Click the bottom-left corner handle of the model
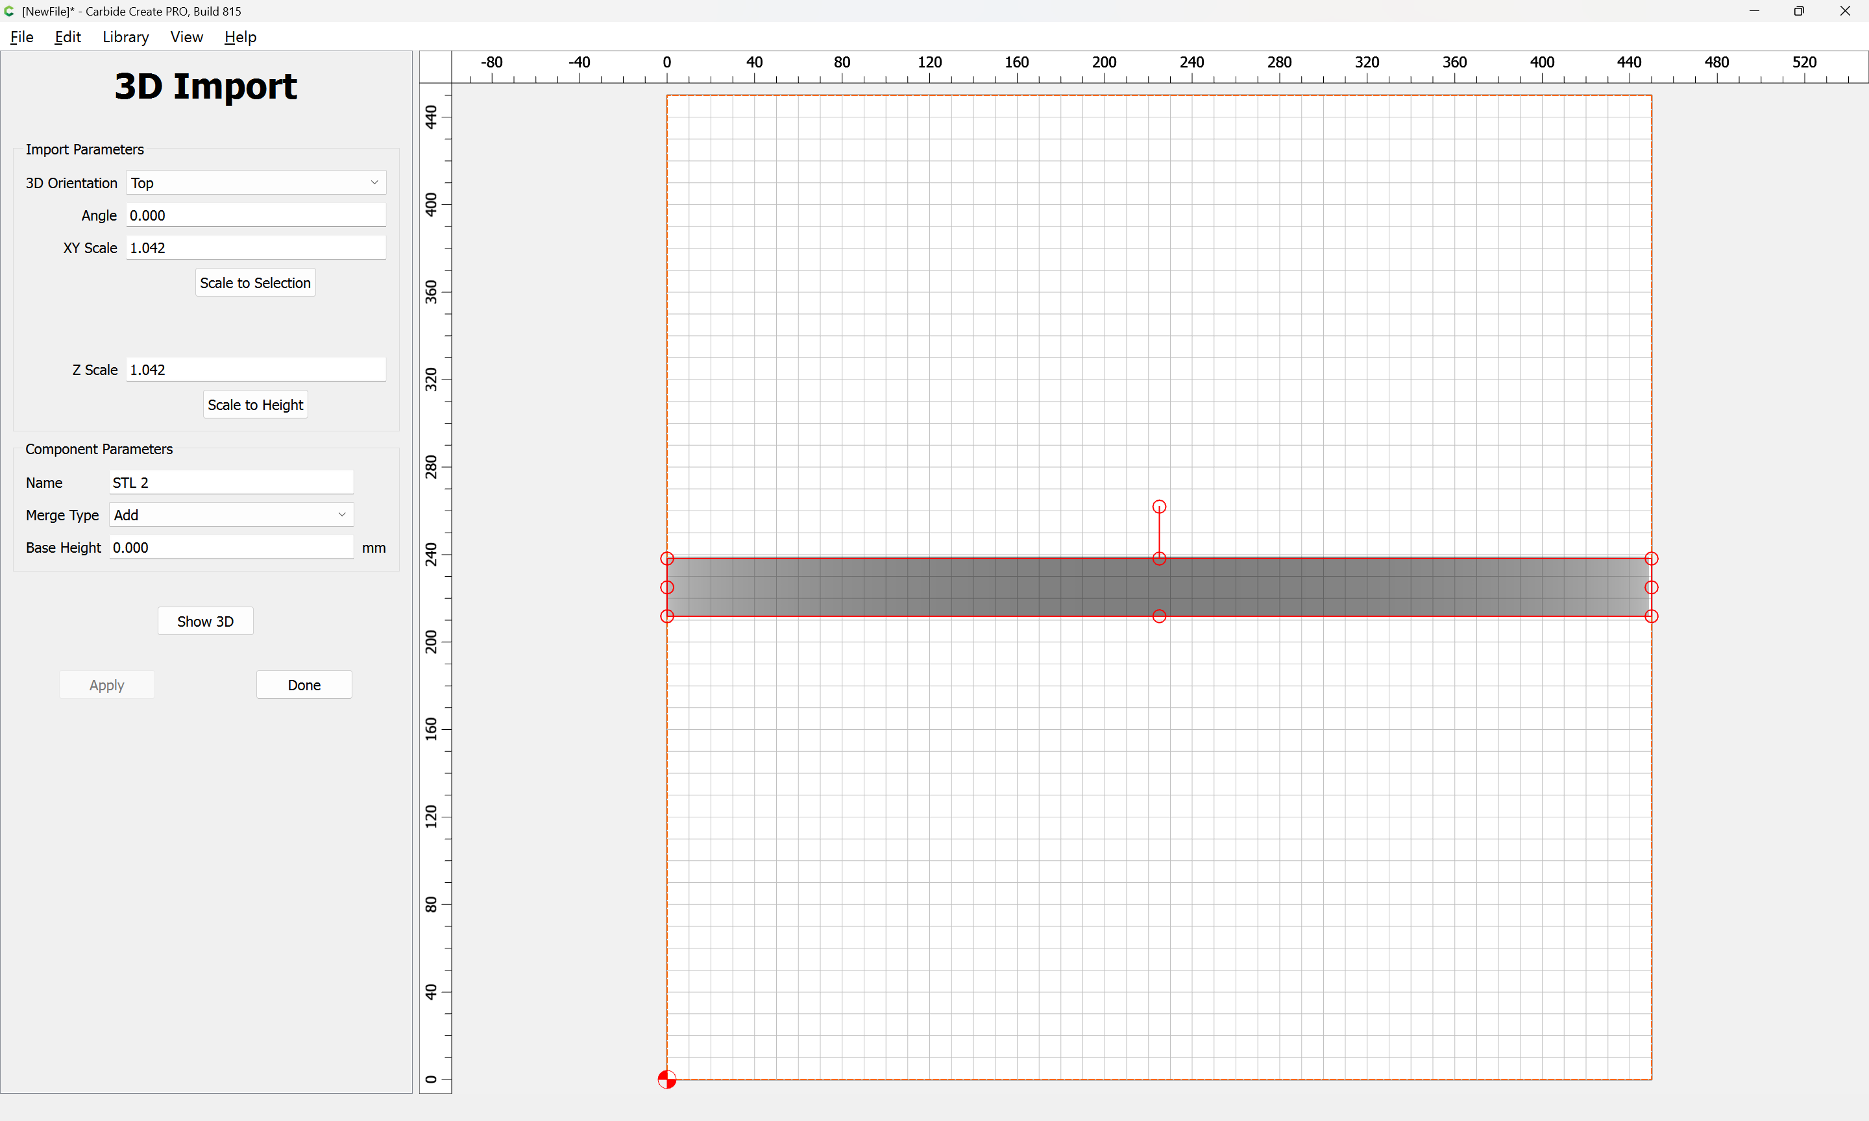Viewport: 1869px width, 1121px height. [667, 616]
